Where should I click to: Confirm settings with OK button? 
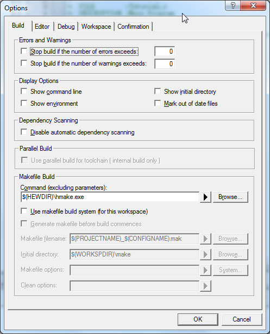(198, 319)
